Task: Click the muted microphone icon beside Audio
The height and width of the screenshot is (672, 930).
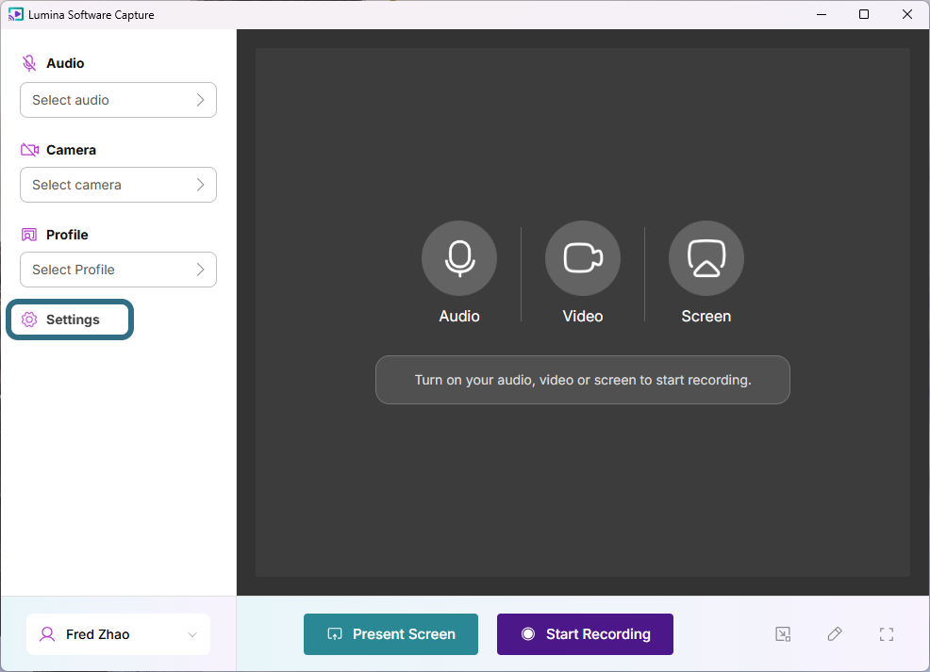Action: coord(29,63)
